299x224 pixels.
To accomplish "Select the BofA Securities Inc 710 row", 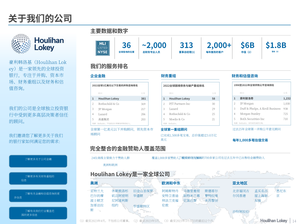I will (x=262, y=119).
